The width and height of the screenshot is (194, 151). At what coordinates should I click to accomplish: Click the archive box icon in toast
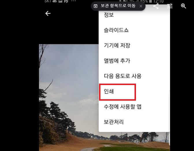[96, 6]
